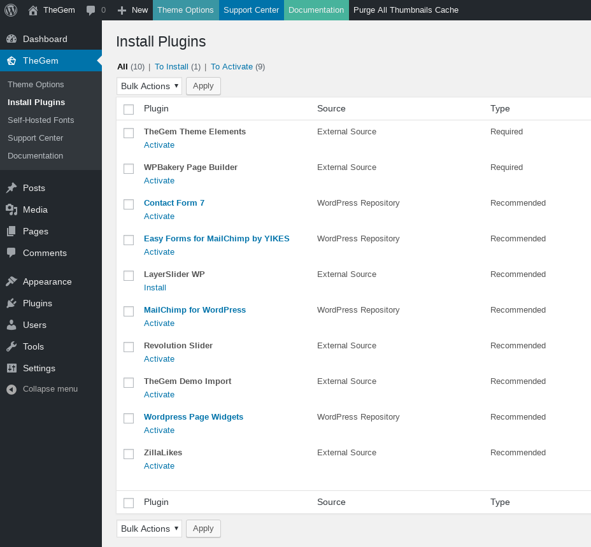
Task: Tick the LayerSlider WP checkbox
Action: [129, 276]
